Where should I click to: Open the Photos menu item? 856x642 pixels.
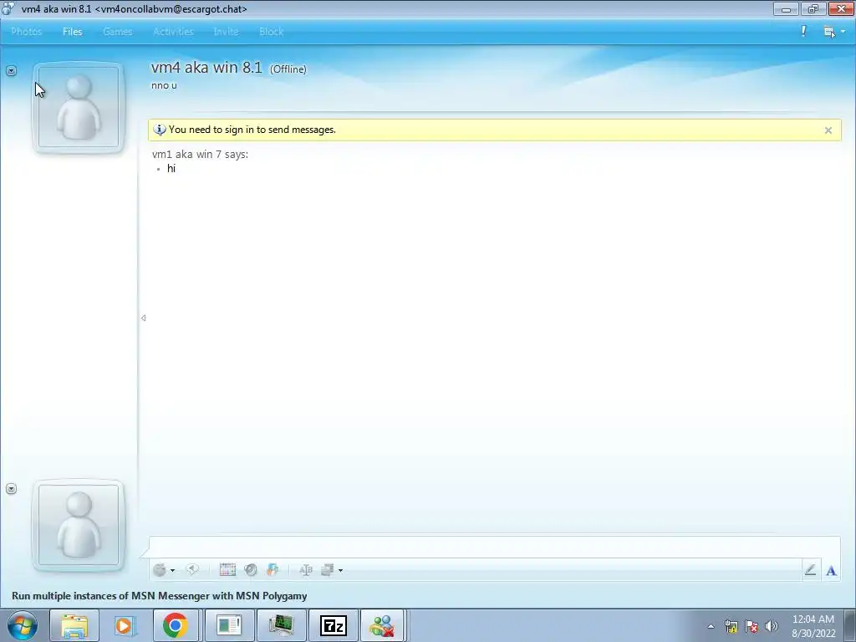26,32
